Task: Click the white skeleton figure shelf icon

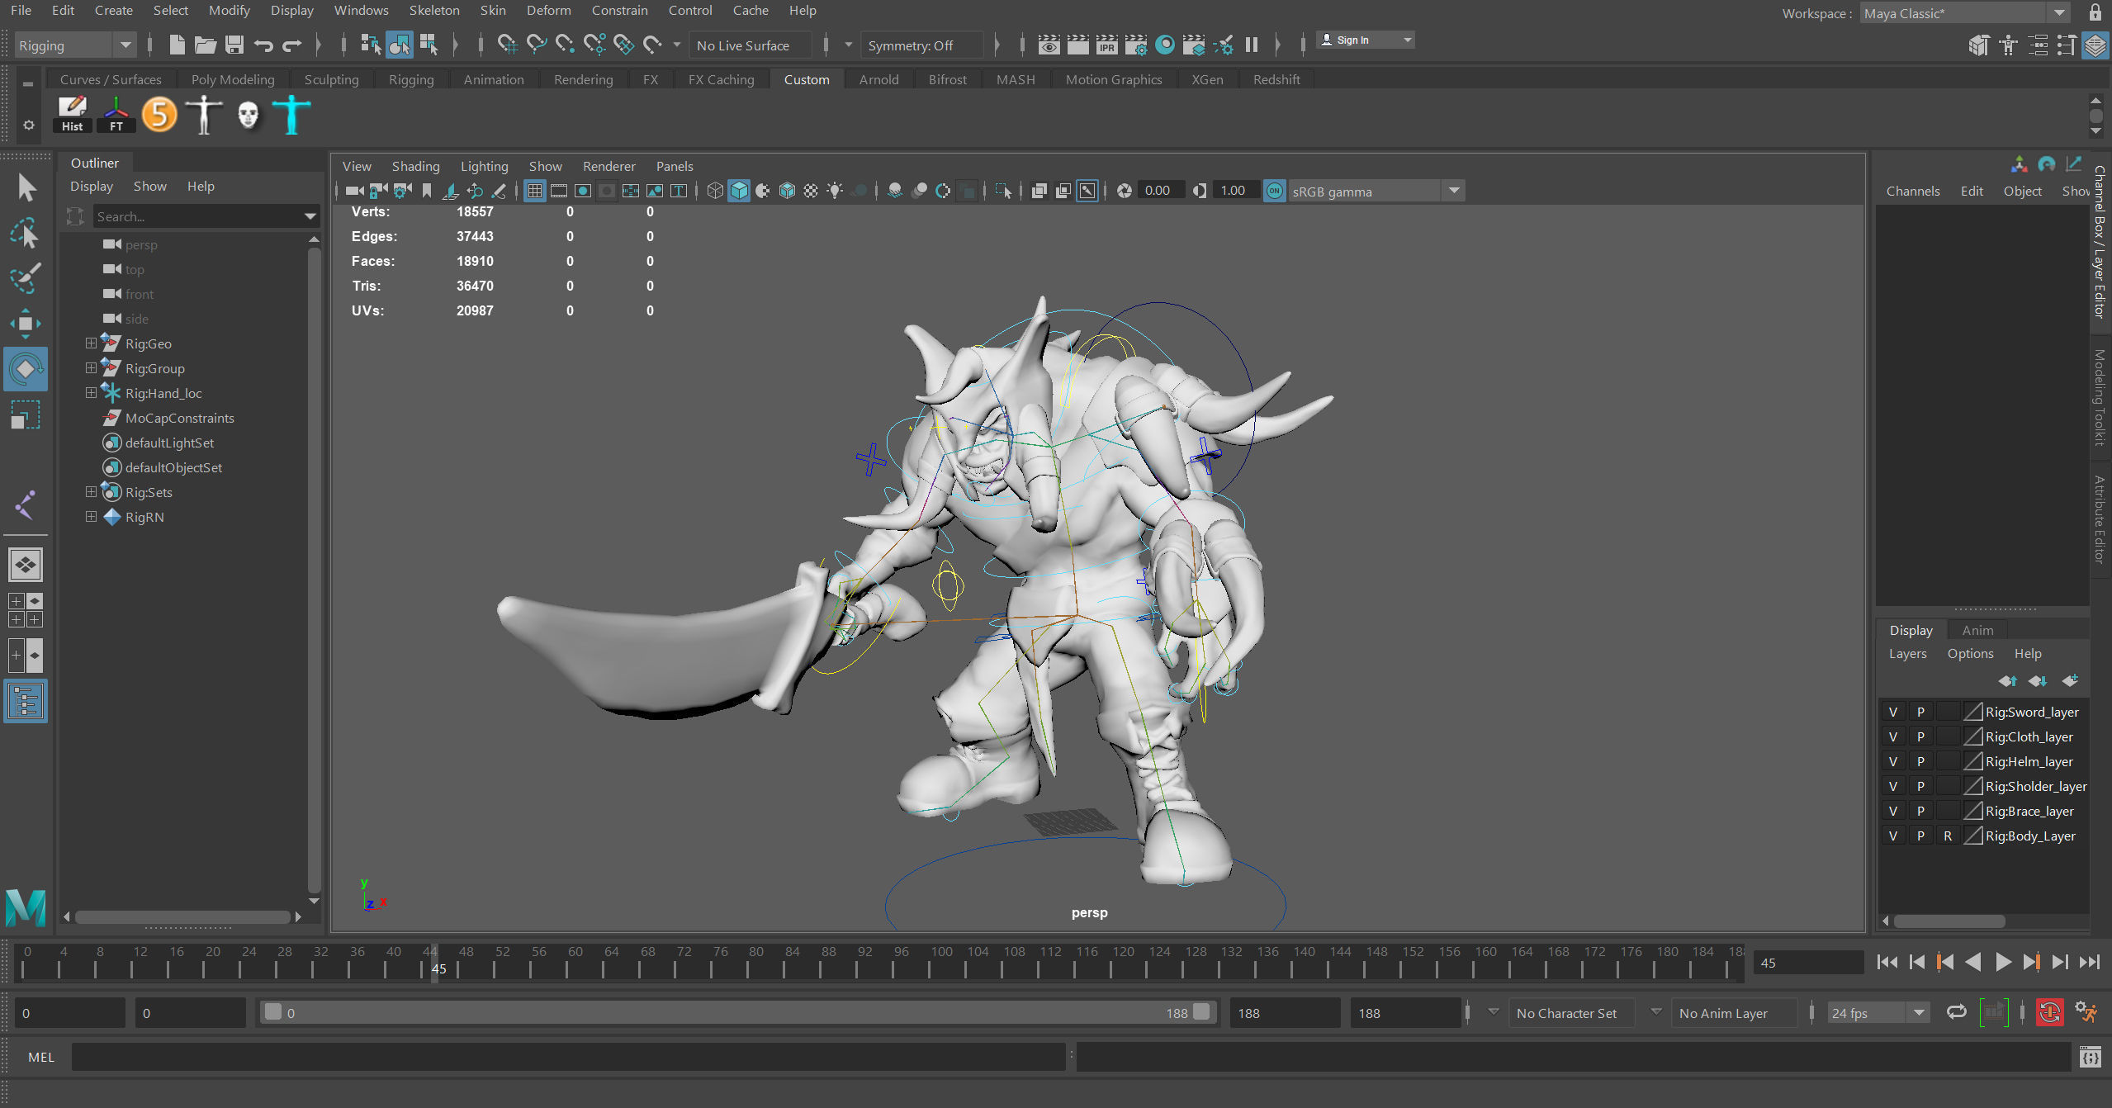Action: [204, 115]
